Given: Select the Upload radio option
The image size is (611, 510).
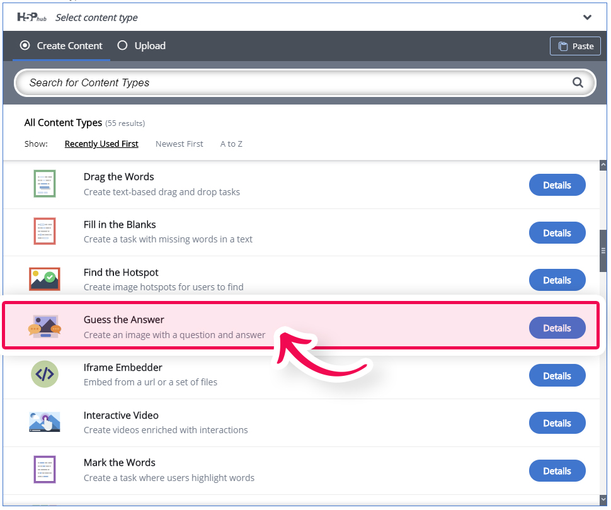Looking at the screenshot, I should pos(142,45).
